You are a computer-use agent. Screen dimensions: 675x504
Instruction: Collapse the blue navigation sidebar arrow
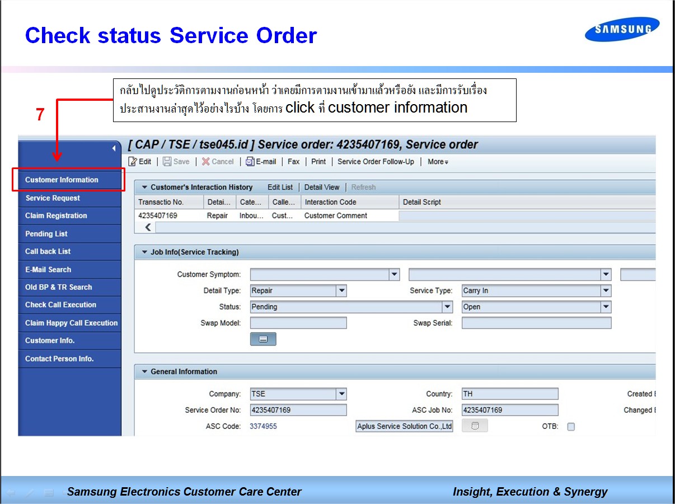click(x=114, y=148)
